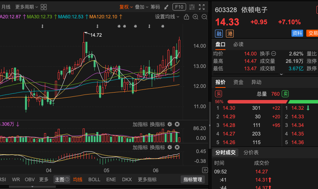Image resolution: width=318 pixels, height=189 pixels.
Task: Close the volume indicator panel
Action: pyautogui.click(x=177, y=124)
